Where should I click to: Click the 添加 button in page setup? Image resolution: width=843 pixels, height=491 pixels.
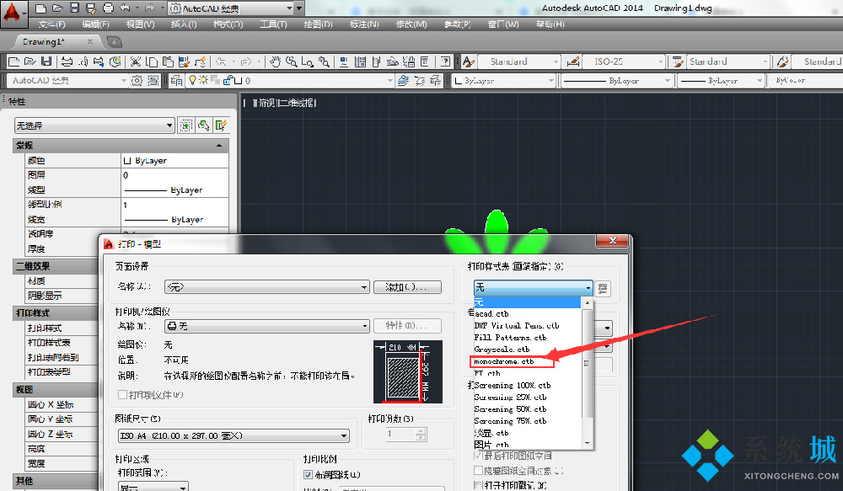pyautogui.click(x=406, y=287)
